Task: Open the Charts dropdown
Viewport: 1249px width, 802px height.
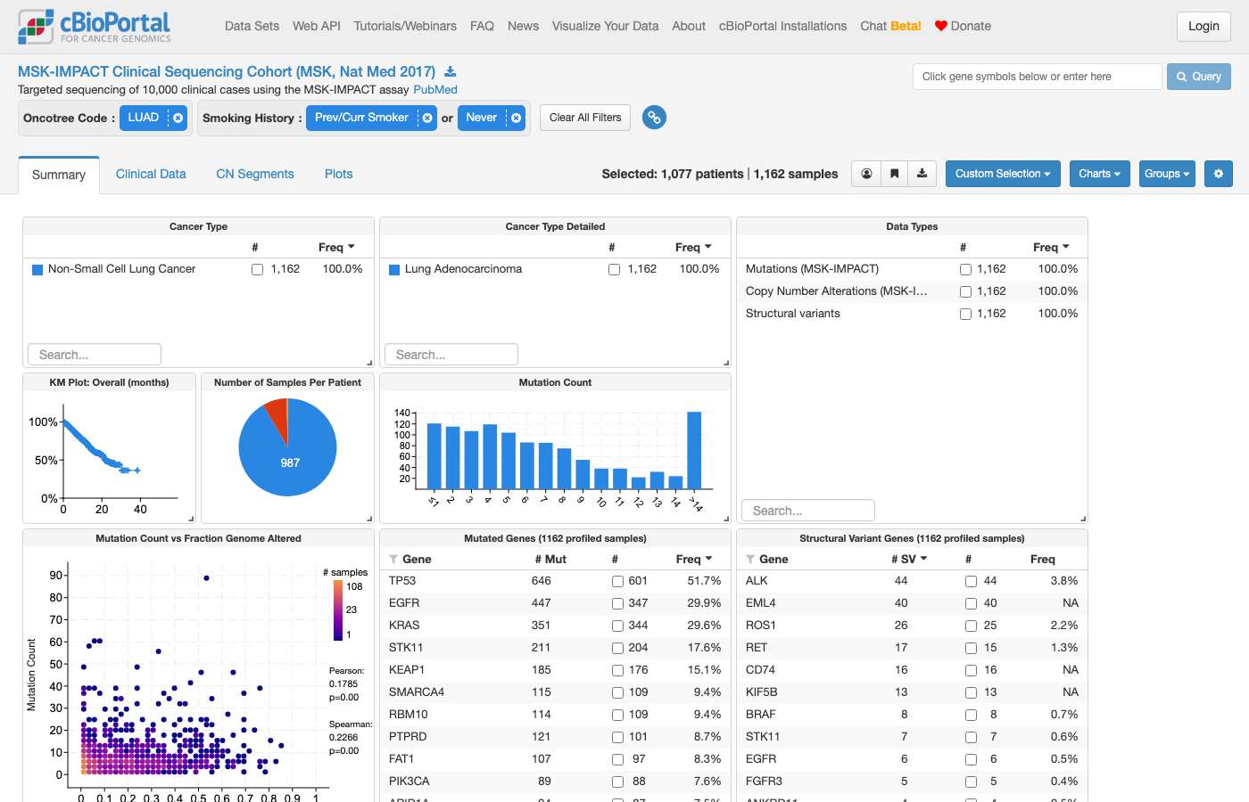Action: pos(1099,174)
